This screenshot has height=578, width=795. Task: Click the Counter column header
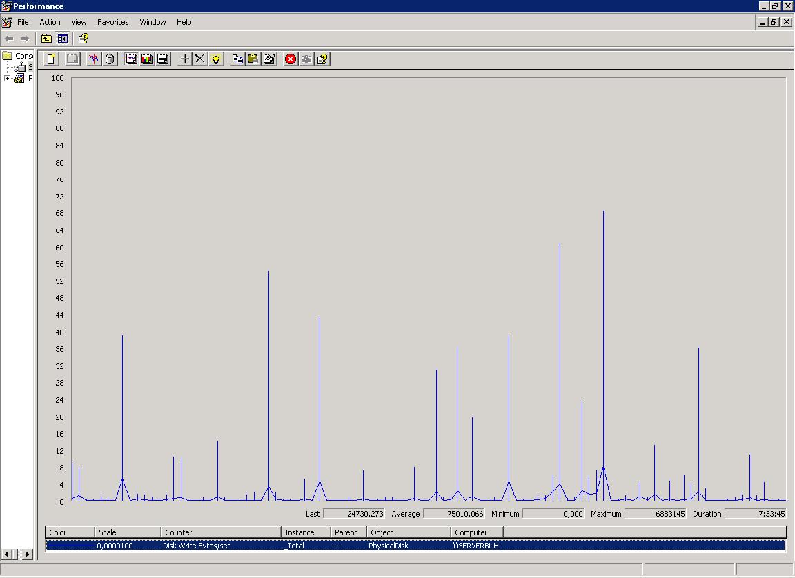click(221, 532)
